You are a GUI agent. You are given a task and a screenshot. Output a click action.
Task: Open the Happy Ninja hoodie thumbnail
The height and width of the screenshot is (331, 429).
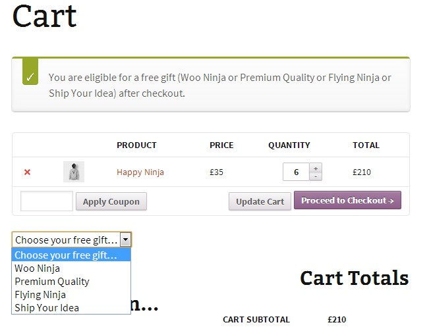pyautogui.click(x=74, y=172)
